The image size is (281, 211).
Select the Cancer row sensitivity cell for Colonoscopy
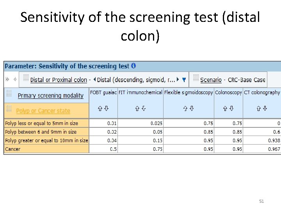click(x=229, y=149)
